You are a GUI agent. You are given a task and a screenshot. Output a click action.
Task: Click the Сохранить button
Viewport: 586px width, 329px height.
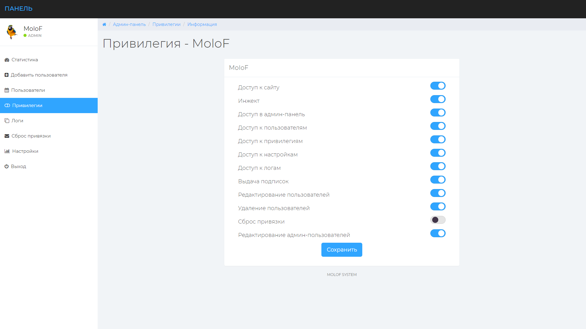pyautogui.click(x=342, y=250)
